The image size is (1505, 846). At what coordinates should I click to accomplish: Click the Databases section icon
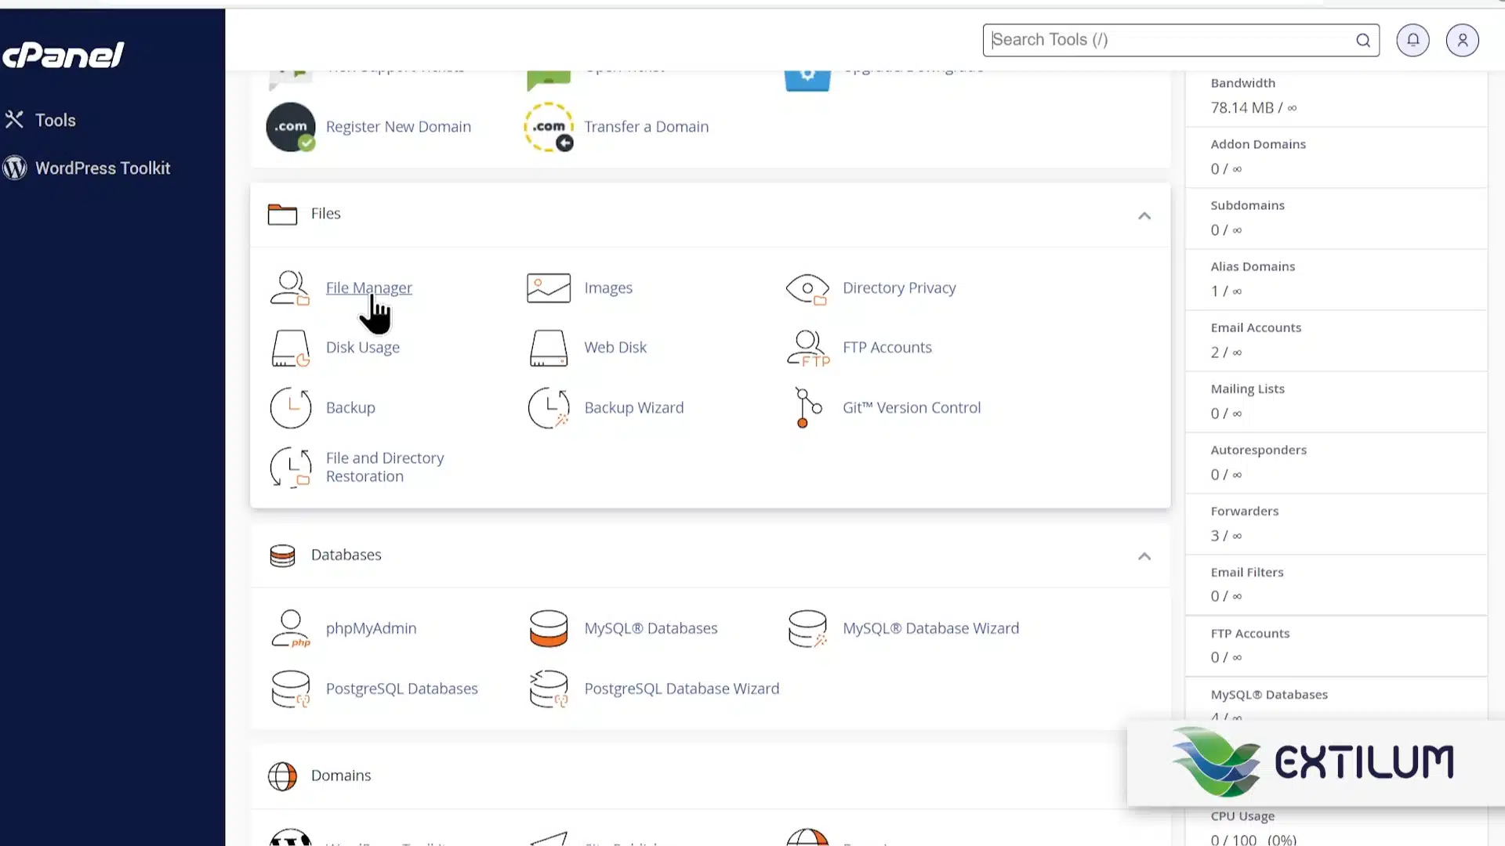coord(282,555)
